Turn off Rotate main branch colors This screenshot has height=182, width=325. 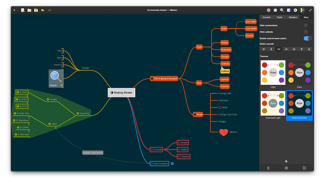(308, 38)
